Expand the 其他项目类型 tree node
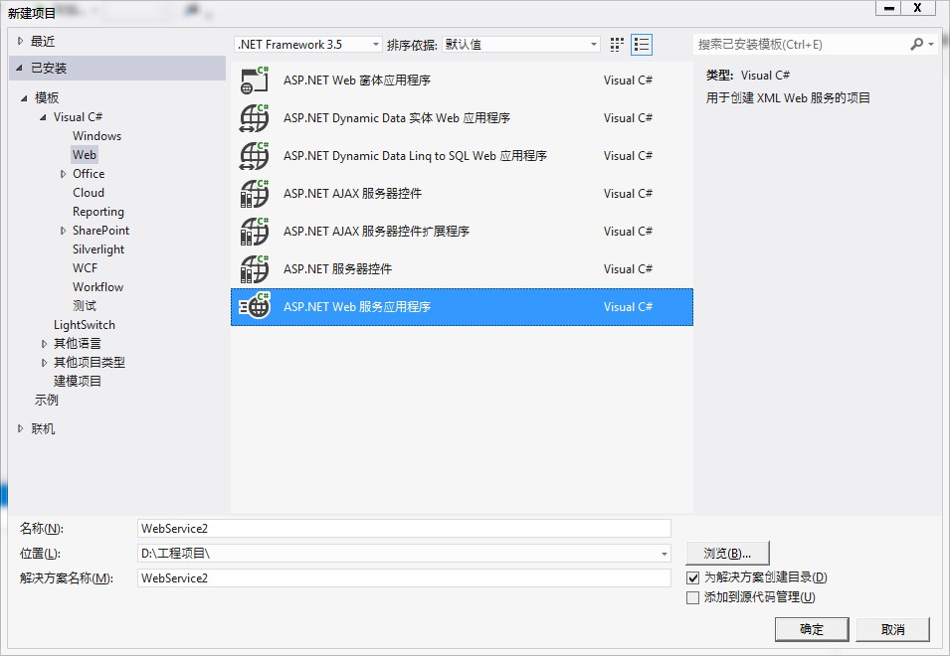 [44, 363]
